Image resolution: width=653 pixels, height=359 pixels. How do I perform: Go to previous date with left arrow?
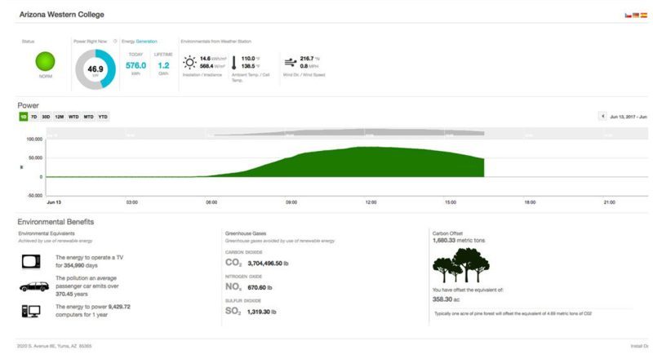click(x=602, y=117)
